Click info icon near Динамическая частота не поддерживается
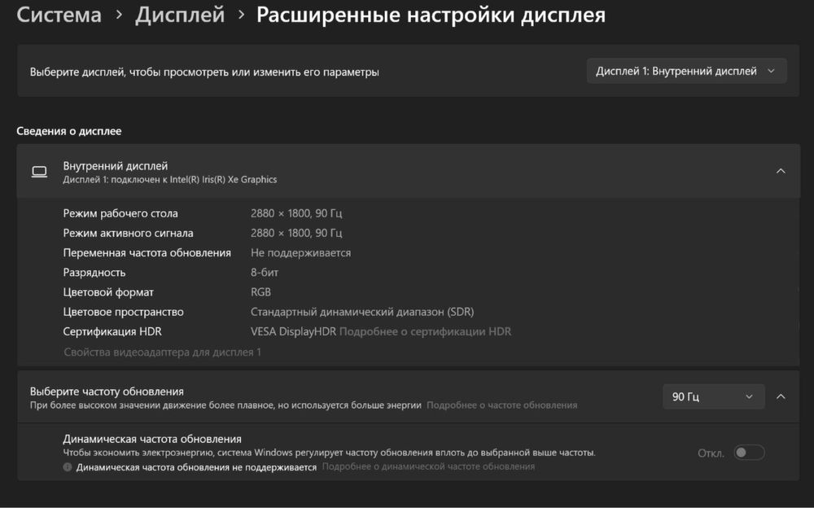The height and width of the screenshot is (508, 814). point(68,467)
